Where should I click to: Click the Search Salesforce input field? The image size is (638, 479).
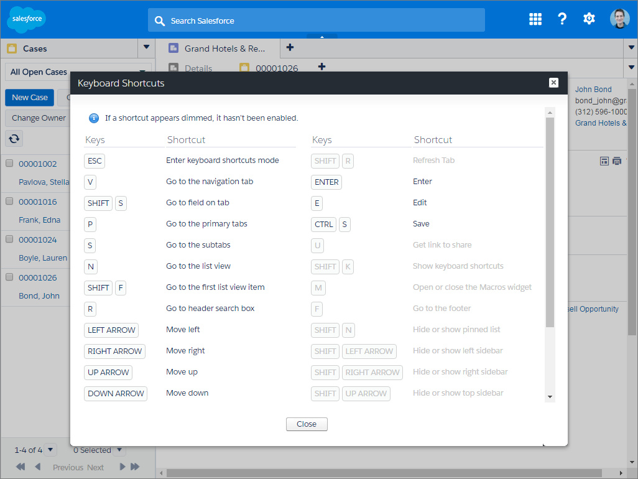[x=316, y=21]
